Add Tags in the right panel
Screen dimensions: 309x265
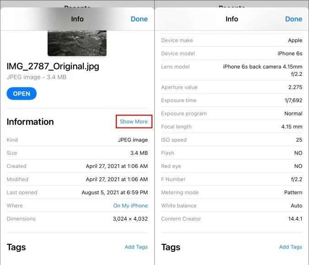(x=291, y=247)
